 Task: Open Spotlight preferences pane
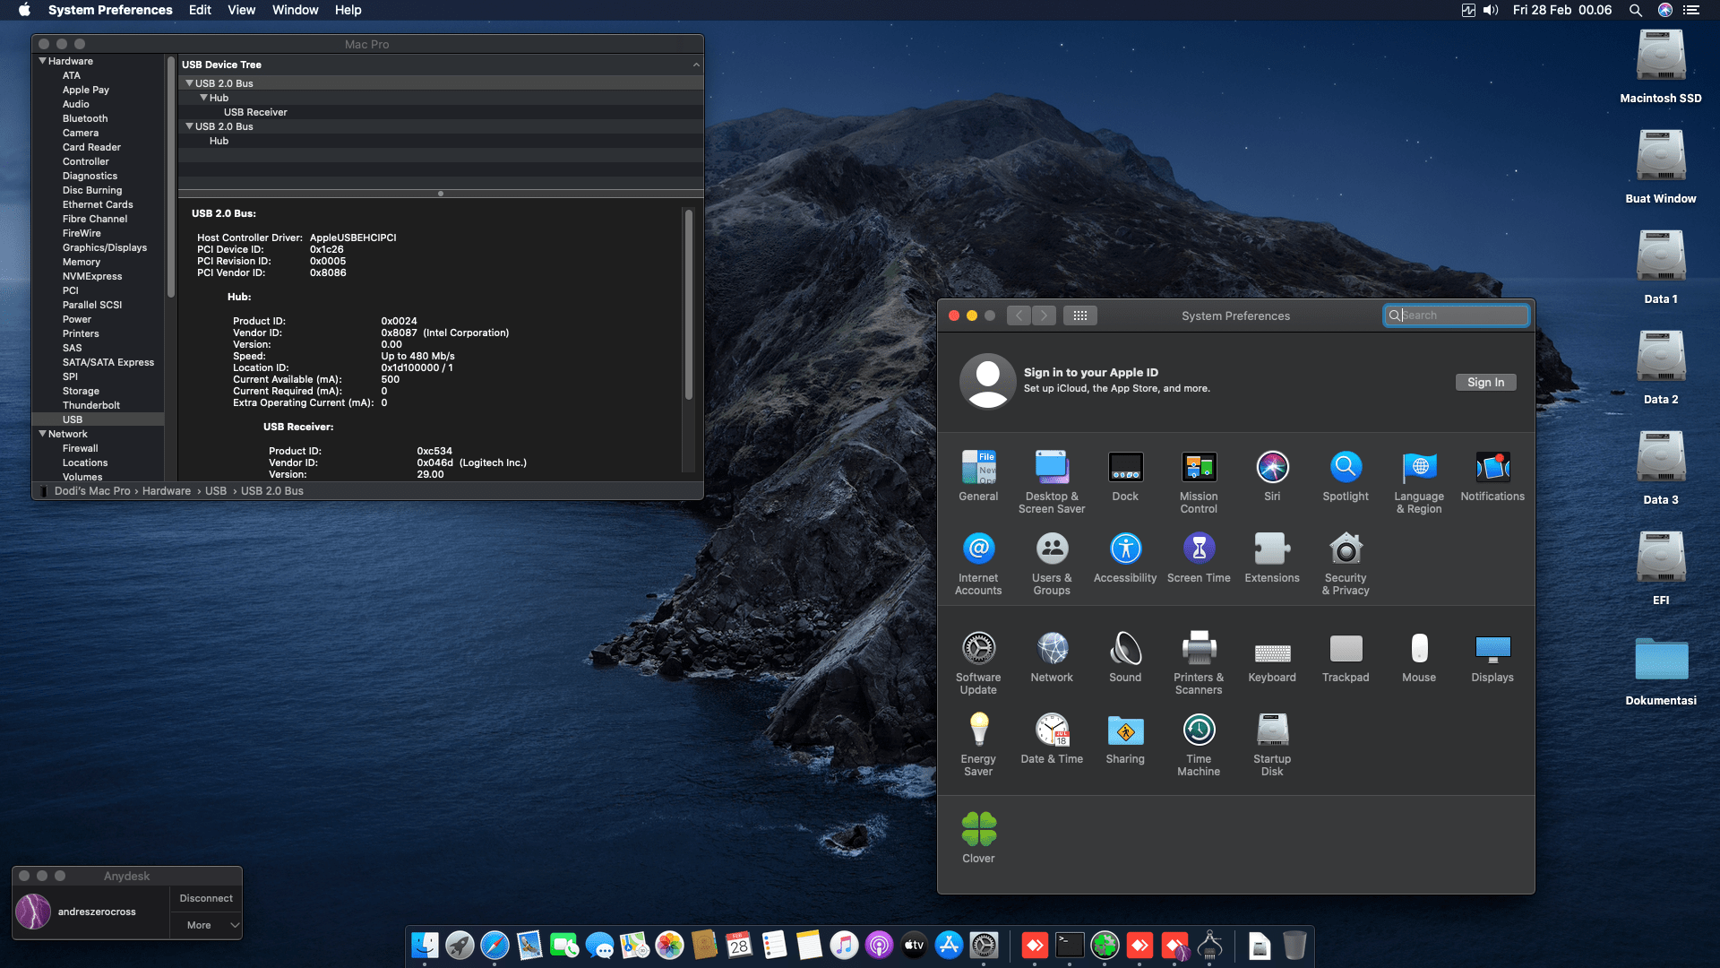1346,476
